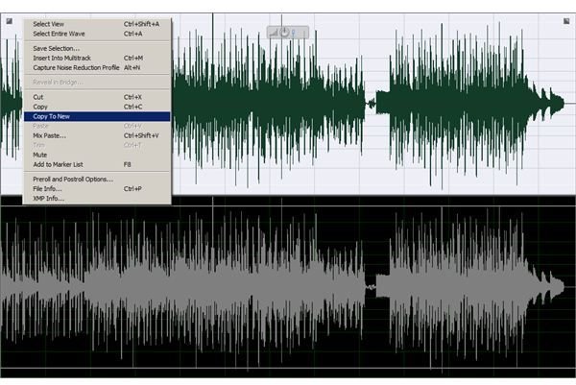This screenshot has width=576, height=385.
Task: Click the lower channel gray waveform
Action: (286, 286)
